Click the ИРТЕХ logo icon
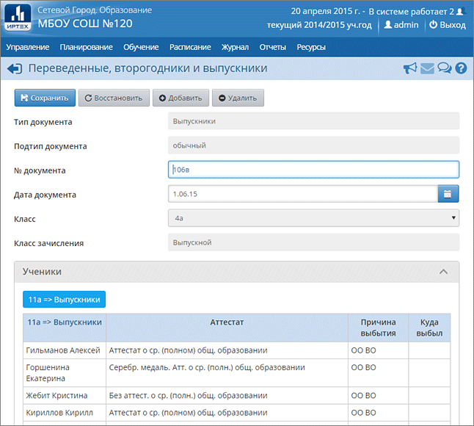Image resolution: width=474 pixels, height=426 pixels. [x=18, y=18]
